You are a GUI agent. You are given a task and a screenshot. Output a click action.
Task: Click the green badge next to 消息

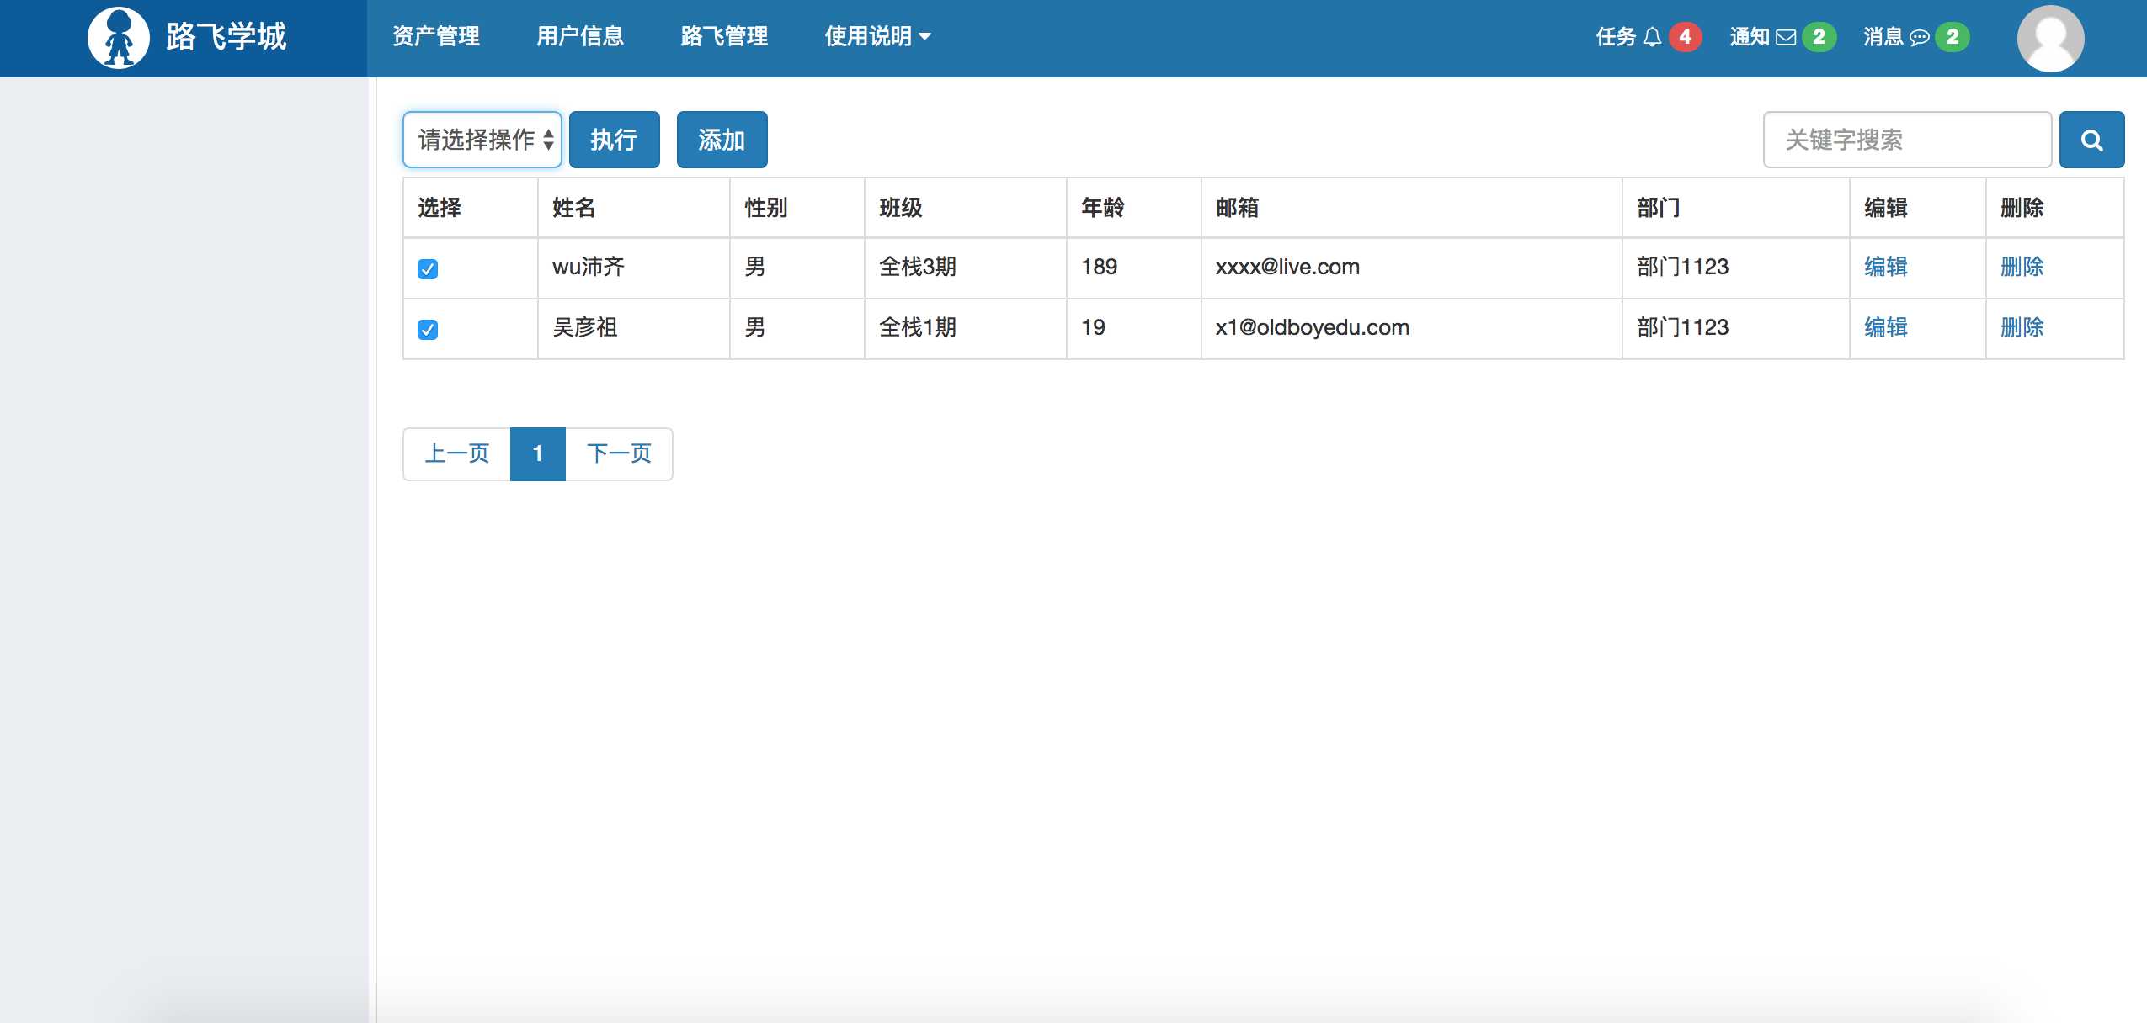[x=1952, y=37]
